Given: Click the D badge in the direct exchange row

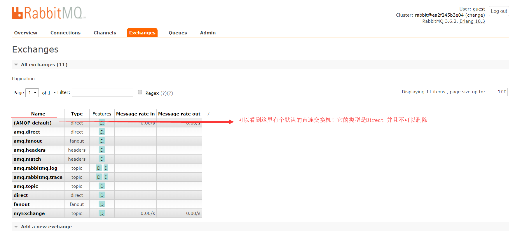Looking at the screenshot, I should (102, 195).
